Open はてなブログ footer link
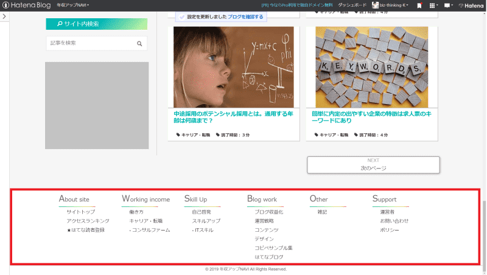 pyautogui.click(x=269, y=257)
